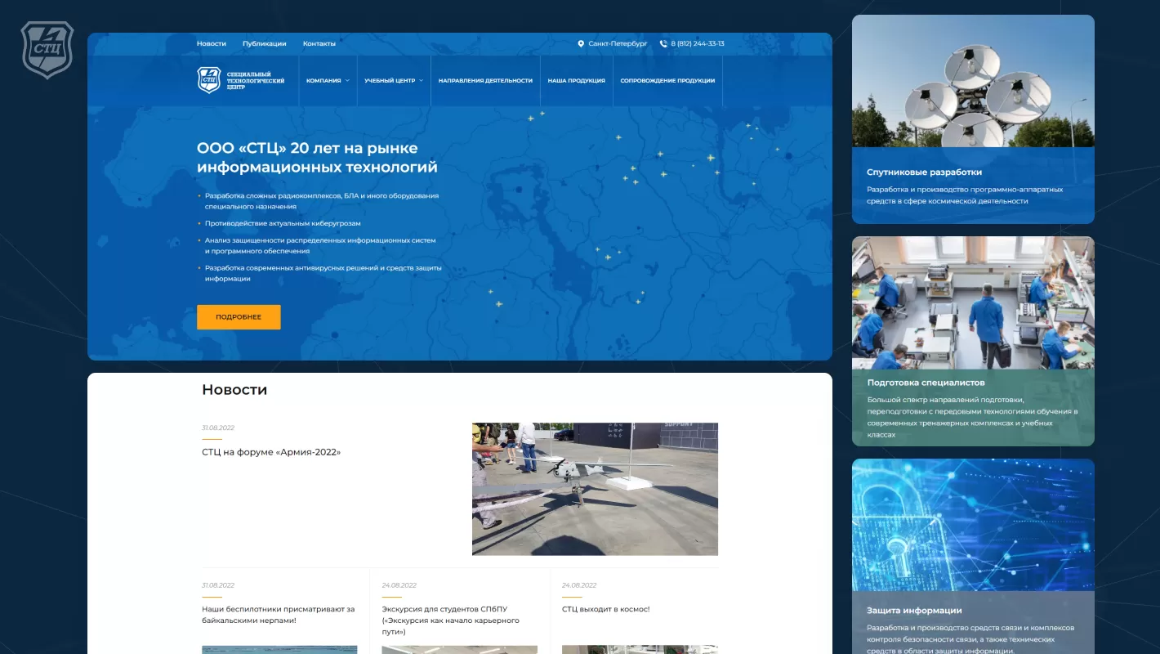Click the location pin icon beside Санкт-Петербург

coord(581,44)
